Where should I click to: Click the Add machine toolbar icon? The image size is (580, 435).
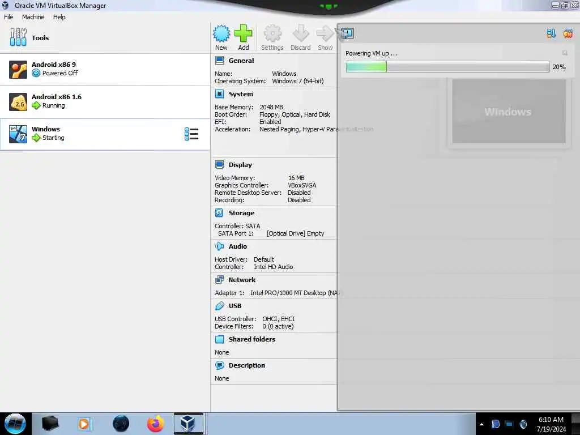click(x=243, y=37)
